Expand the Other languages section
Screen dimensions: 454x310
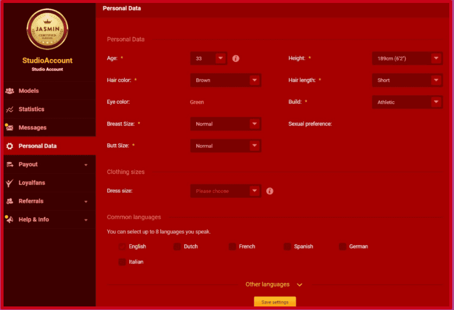274,285
